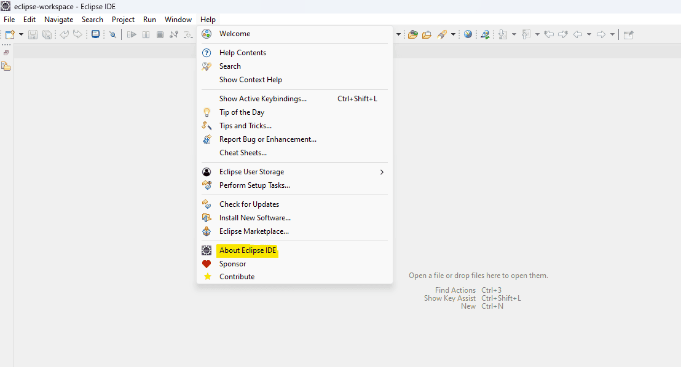Click the Back navigation arrow icon
This screenshot has width=681, height=367.
point(578,35)
